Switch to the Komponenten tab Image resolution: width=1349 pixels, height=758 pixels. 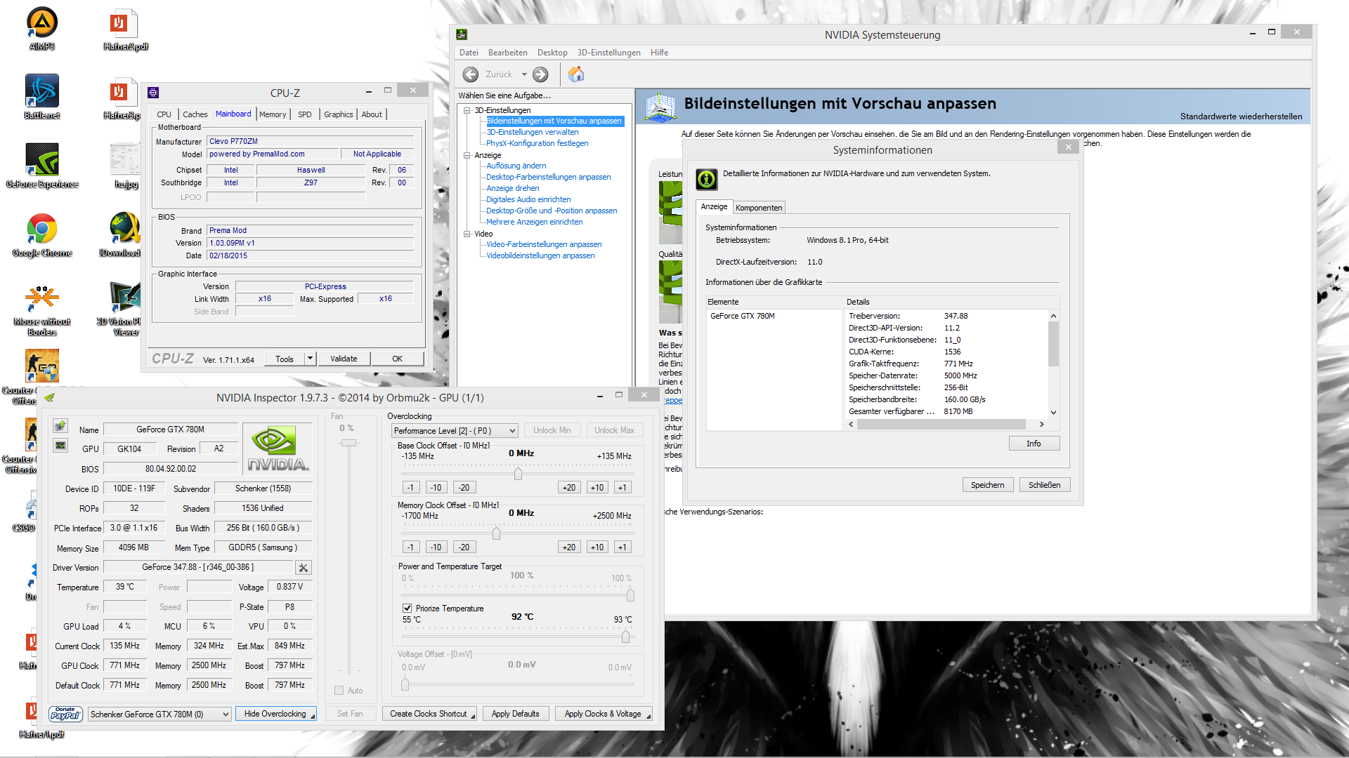point(759,208)
